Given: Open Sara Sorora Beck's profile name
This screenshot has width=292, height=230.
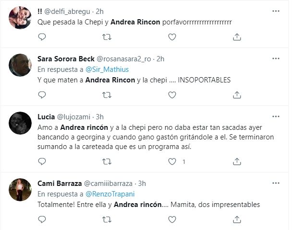Looking at the screenshot, I should coord(66,59).
